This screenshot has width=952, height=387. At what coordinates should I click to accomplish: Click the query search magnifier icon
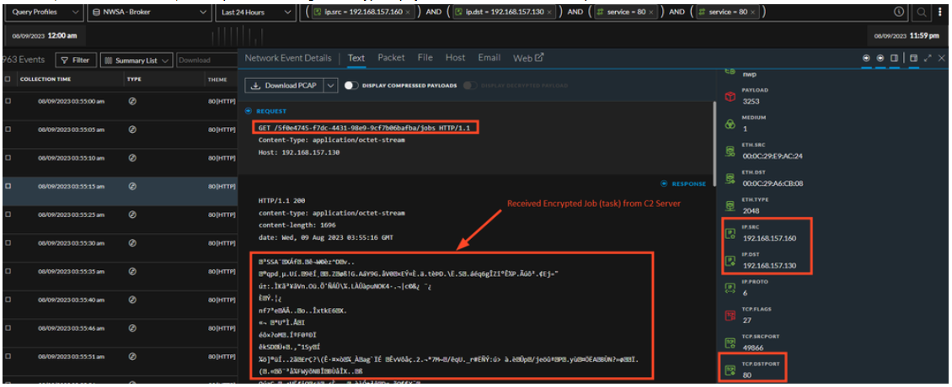coord(922,13)
